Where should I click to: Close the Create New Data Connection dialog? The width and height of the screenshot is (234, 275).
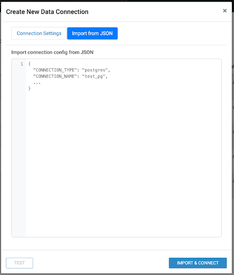pyautogui.click(x=225, y=11)
